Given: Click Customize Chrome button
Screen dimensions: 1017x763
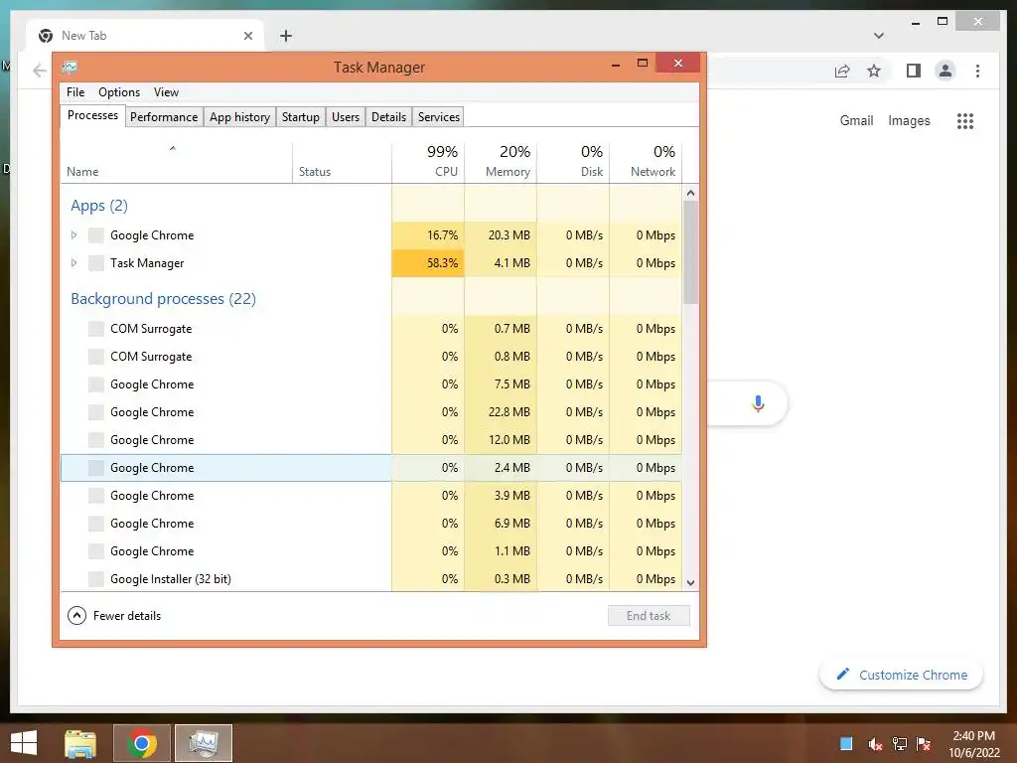Looking at the screenshot, I should point(902,676).
